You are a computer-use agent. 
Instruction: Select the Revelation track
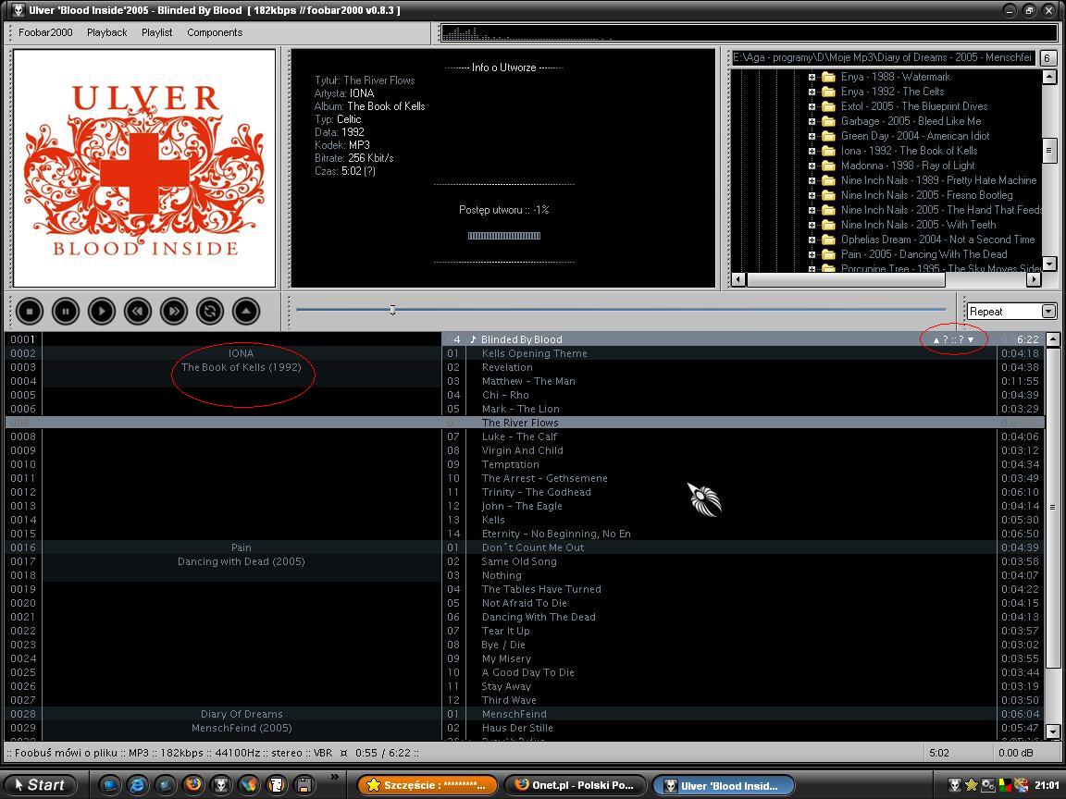coord(507,367)
